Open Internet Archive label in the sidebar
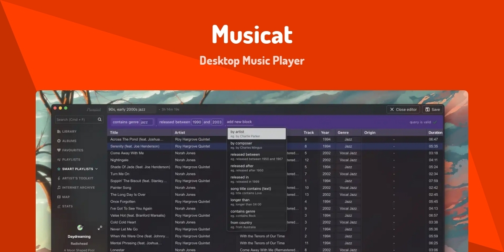This screenshot has height=252, width=504. (79, 187)
